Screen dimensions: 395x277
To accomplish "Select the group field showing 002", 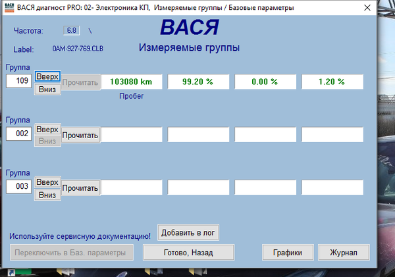I will pos(18,134).
